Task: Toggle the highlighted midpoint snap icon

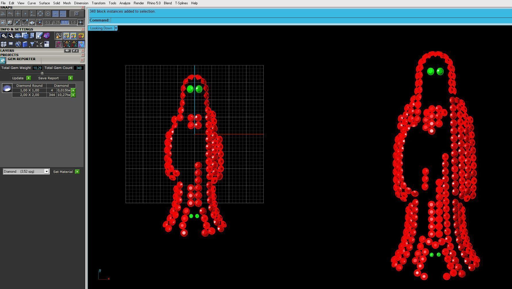Action: [x=55, y=14]
